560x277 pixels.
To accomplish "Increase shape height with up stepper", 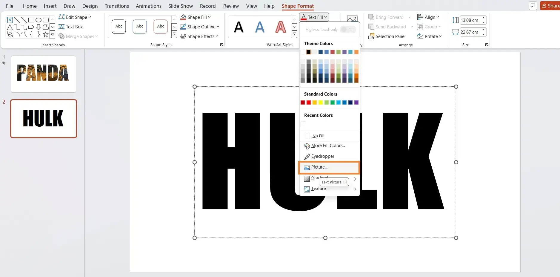I will click(x=483, y=18).
